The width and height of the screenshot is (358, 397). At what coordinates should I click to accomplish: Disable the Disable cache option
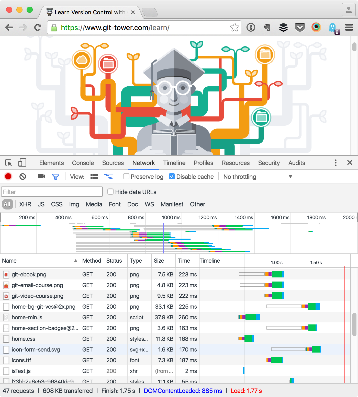(x=172, y=176)
